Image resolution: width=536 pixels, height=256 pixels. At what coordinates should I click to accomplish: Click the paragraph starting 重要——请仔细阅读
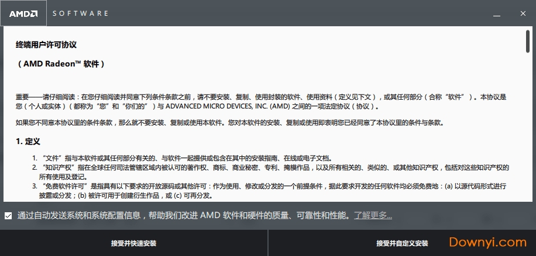[261, 101]
